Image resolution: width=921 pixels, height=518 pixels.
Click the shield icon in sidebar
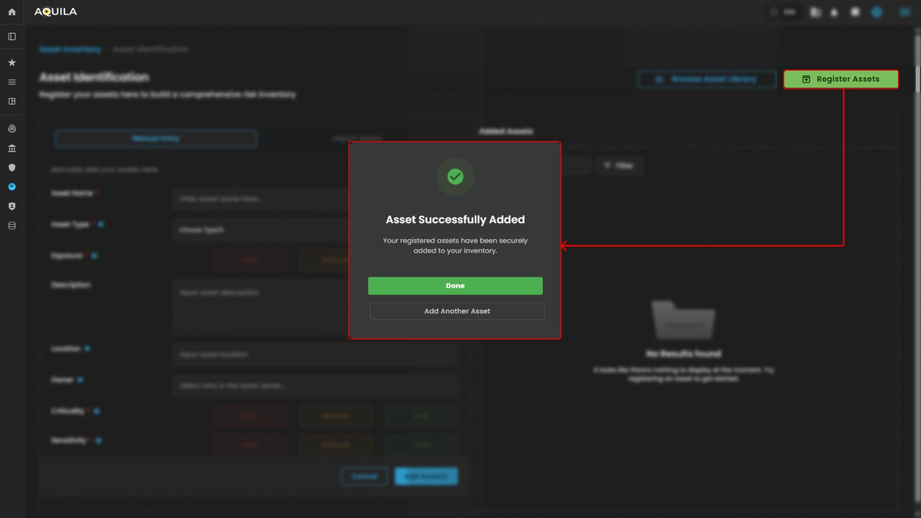click(12, 168)
